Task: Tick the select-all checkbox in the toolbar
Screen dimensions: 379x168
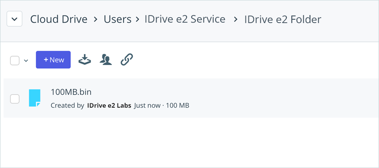Action: [15, 60]
